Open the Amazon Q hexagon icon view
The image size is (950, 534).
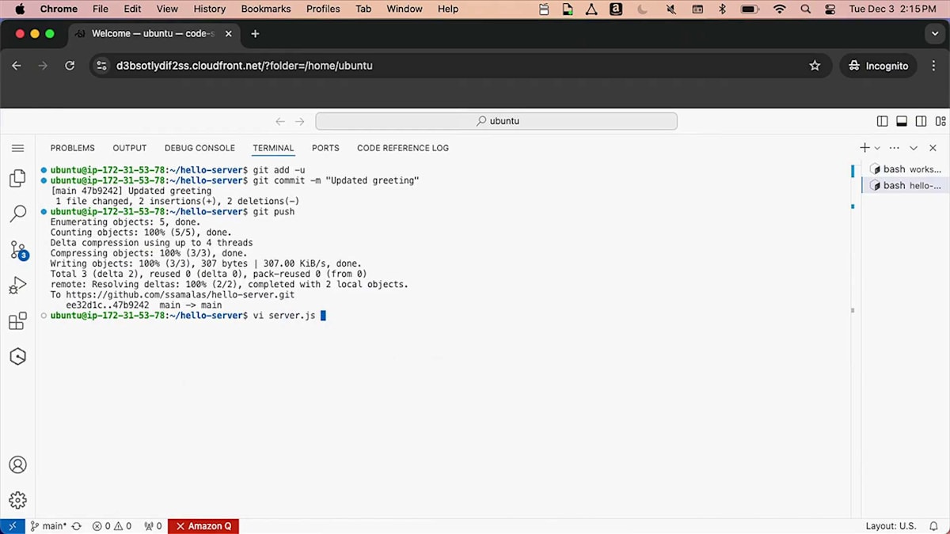(x=17, y=357)
